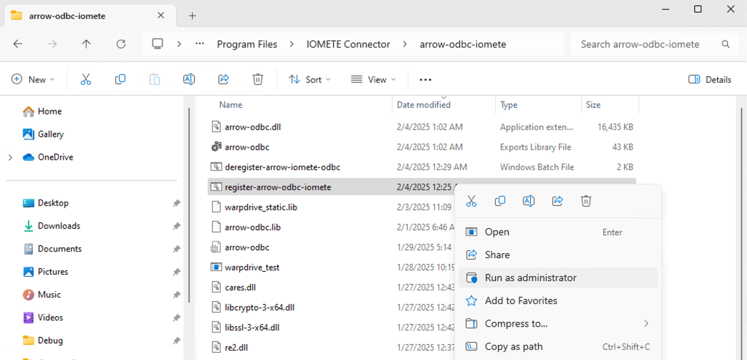
Task: Click the Rename icon in the context menu
Action: (528, 201)
